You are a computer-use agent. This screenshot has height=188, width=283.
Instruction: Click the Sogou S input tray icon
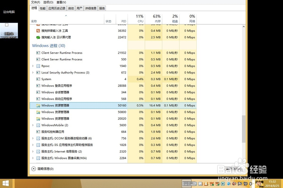click(x=259, y=184)
